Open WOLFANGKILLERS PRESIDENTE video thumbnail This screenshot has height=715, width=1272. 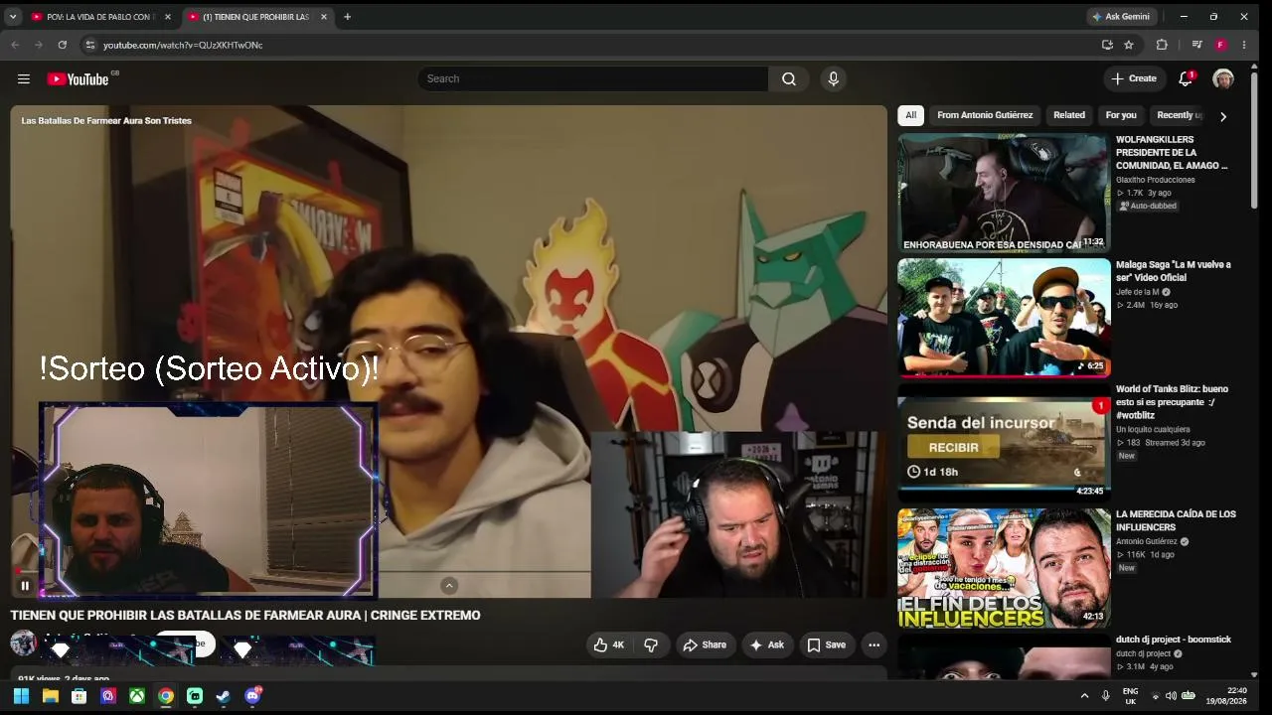pos(1004,193)
